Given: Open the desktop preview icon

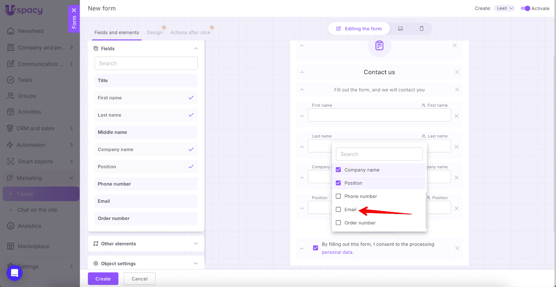Looking at the screenshot, I should 400,29.
